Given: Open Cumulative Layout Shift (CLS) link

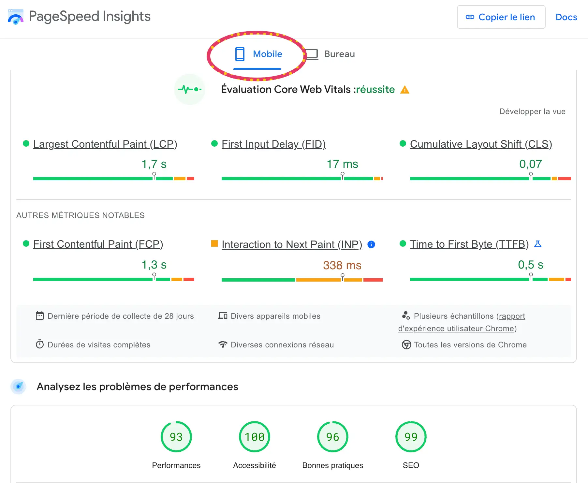Looking at the screenshot, I should (x=481, y=144).
